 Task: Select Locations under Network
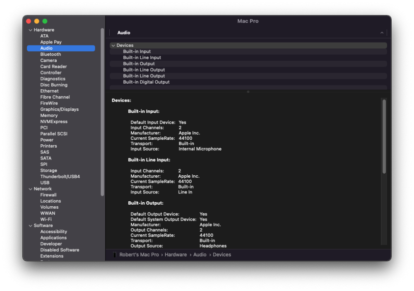tap(51, 201)
